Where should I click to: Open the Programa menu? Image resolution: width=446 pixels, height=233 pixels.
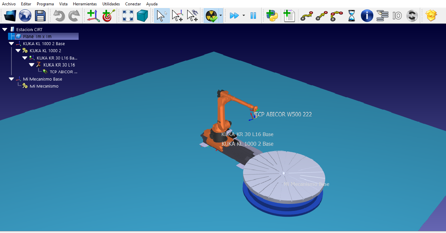45,4
